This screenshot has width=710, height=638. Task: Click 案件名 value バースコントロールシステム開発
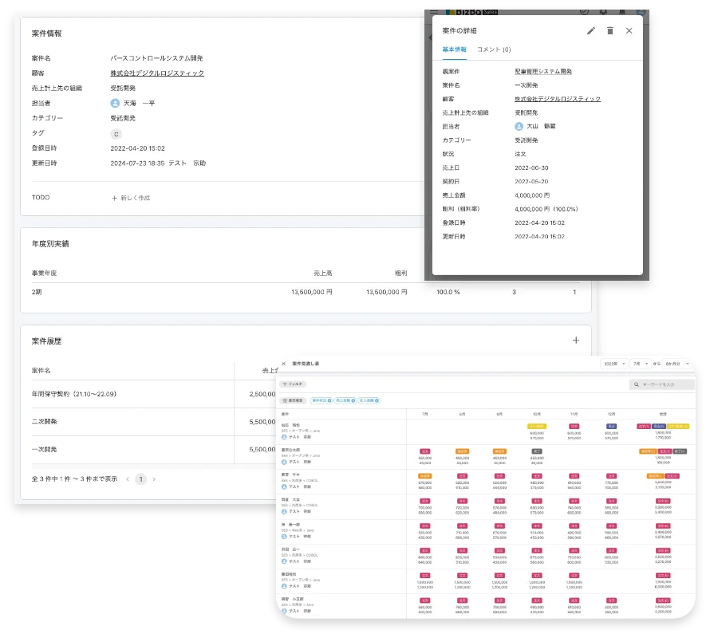pos(156,58)
